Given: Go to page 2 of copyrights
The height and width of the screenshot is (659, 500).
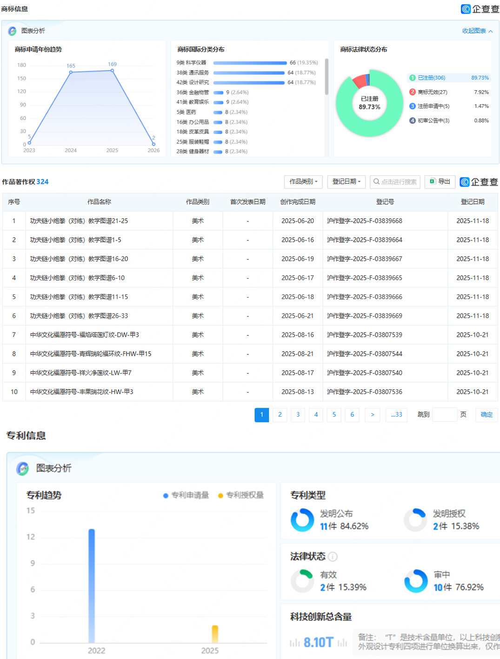Looking at the screenshot, I should [280, 415].
